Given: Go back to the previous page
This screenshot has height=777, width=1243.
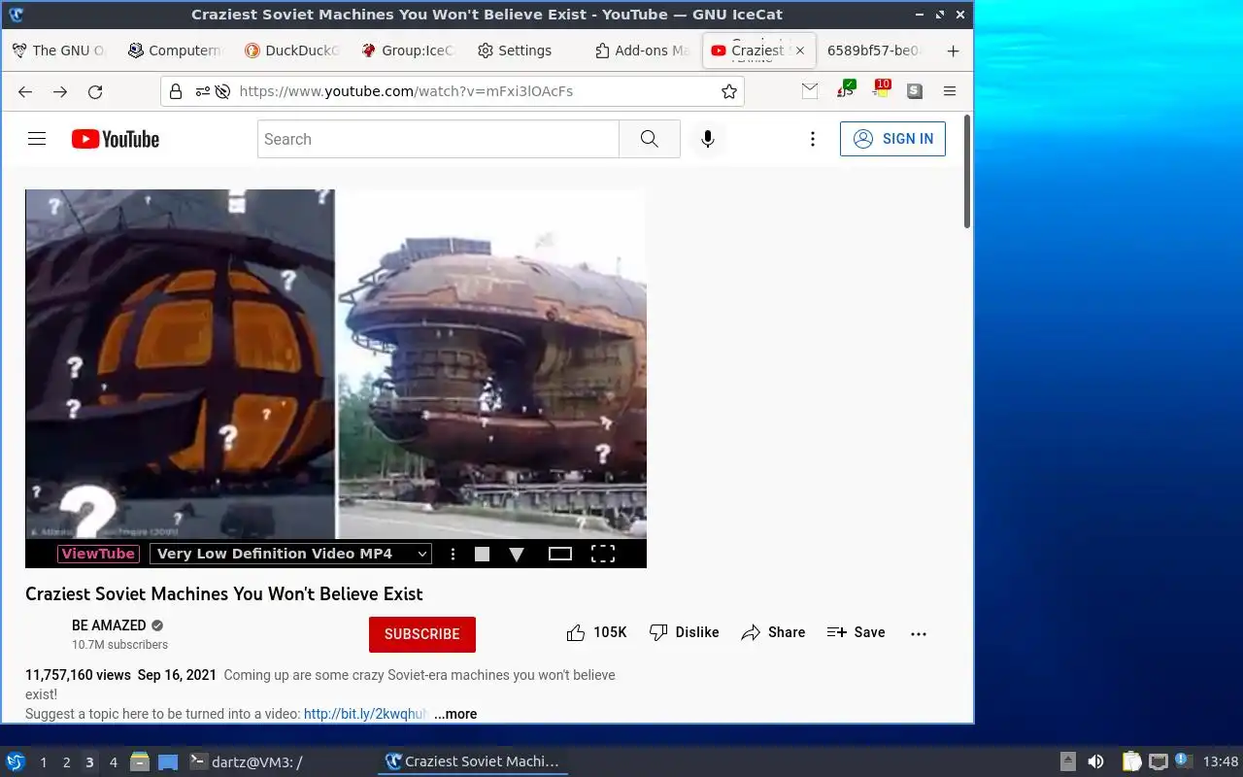Looking at the screenshot, I should (x=25, y=91).
